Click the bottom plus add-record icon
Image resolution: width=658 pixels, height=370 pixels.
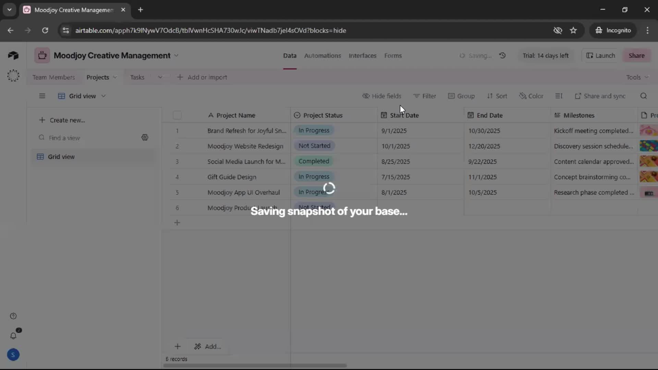(178, 346)
